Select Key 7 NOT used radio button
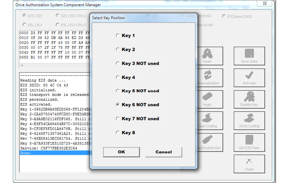The height and width of the screenshot is (183, 289). tap(118, 119)
